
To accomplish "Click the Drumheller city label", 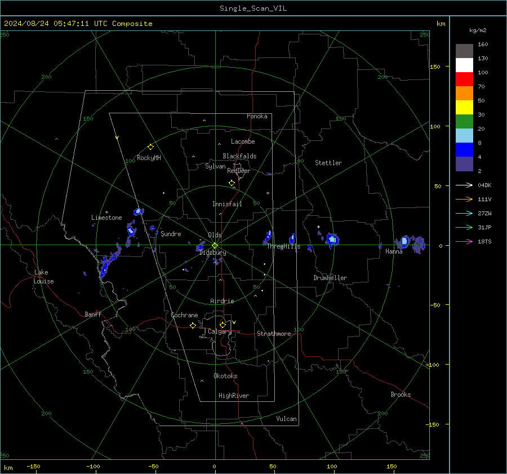I will click(330, 278).
